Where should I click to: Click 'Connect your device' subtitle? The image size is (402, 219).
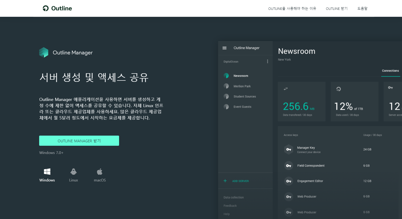309,152
